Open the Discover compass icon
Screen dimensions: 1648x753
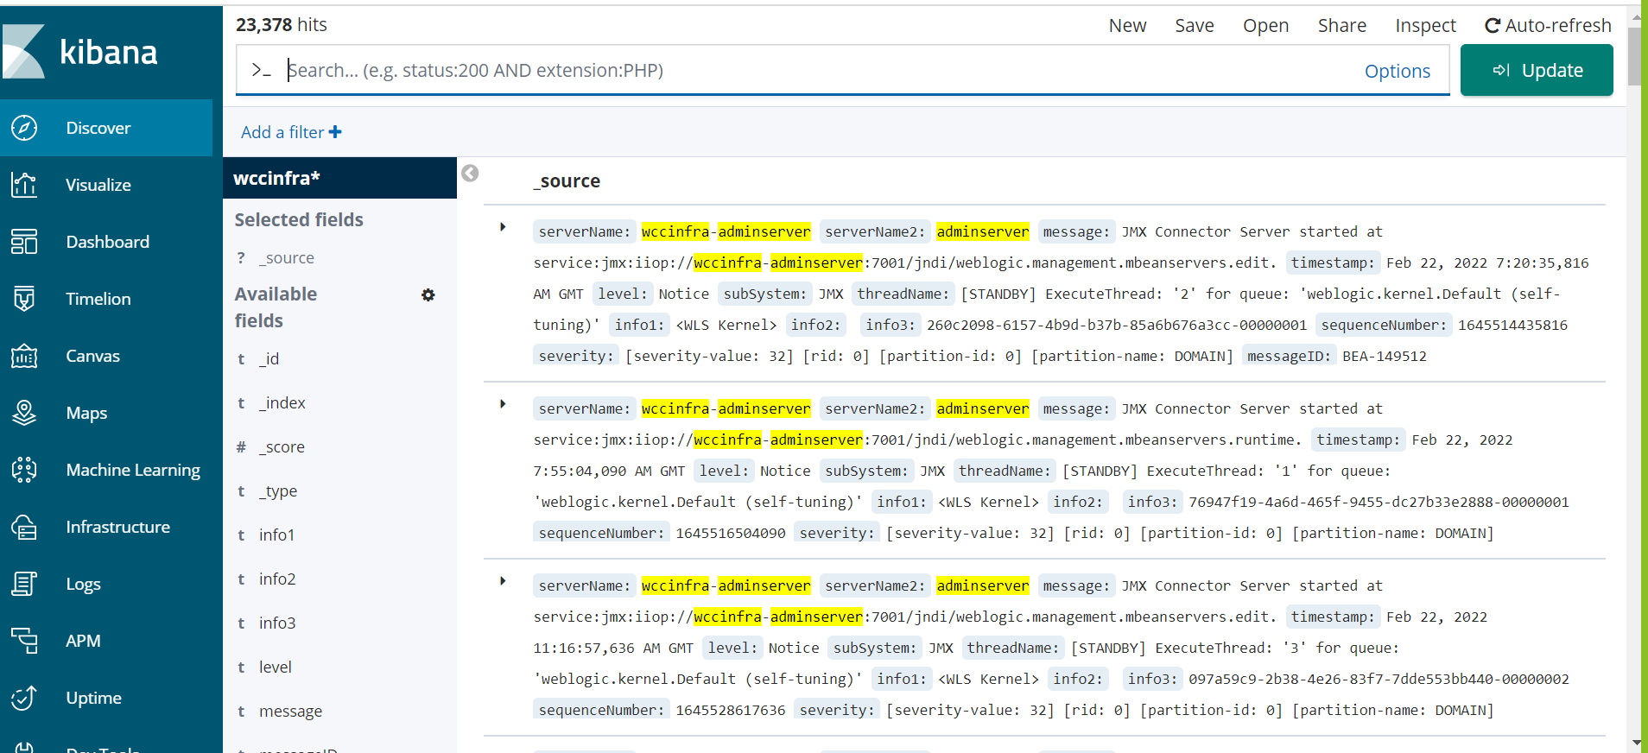click(x=24, y=128)
